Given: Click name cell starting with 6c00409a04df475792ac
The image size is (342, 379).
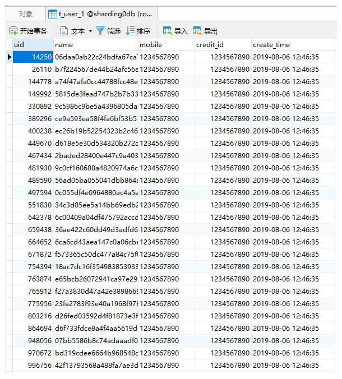Looking at the screenshot, I should [x=96, y=218].
